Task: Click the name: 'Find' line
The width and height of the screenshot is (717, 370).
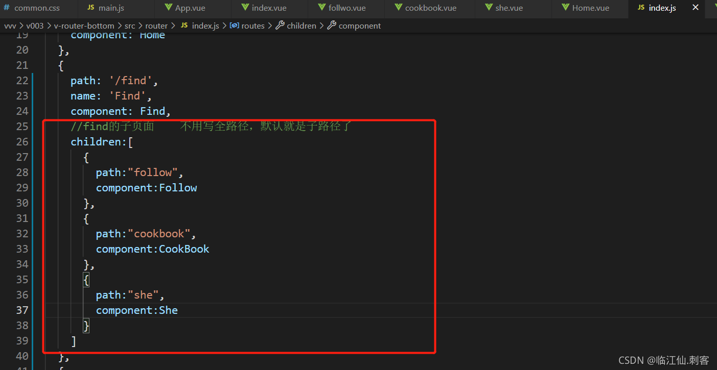Action: pyautogui.click(x=111, y=96)
